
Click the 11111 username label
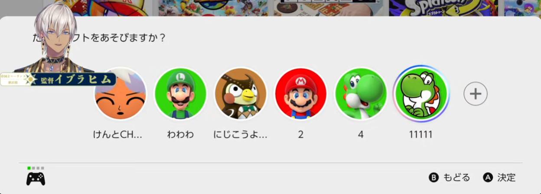click(x=421, y=135)
